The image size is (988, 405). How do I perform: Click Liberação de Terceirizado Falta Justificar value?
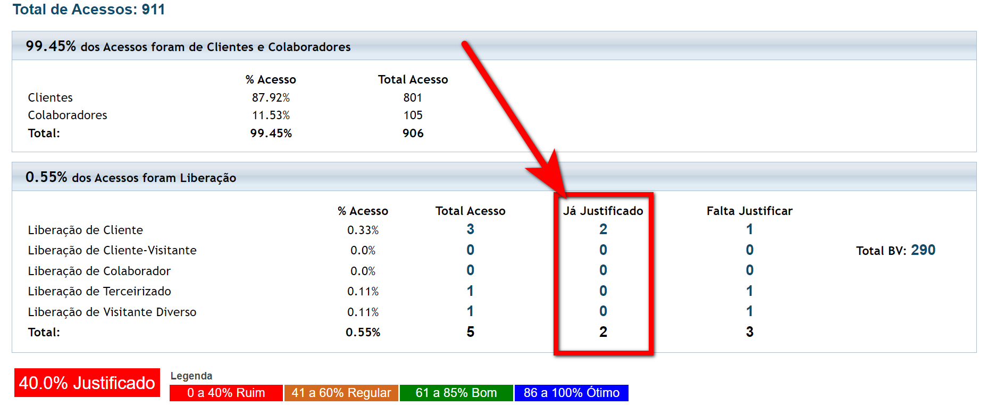point(749,291)
